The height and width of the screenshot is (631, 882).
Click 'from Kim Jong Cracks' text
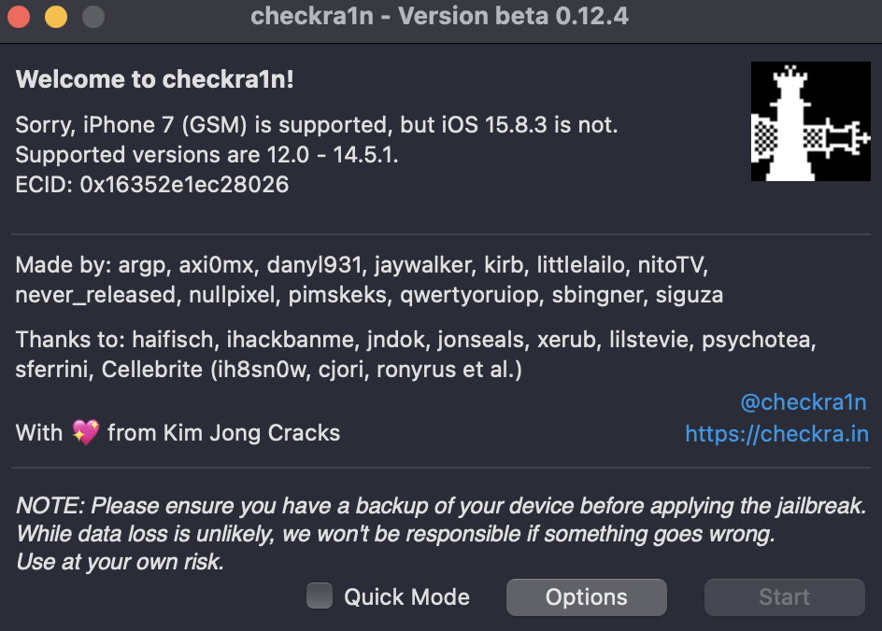(x=224, y=433)
